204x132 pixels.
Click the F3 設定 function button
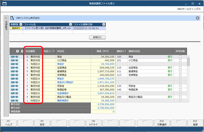coord(42,123)
